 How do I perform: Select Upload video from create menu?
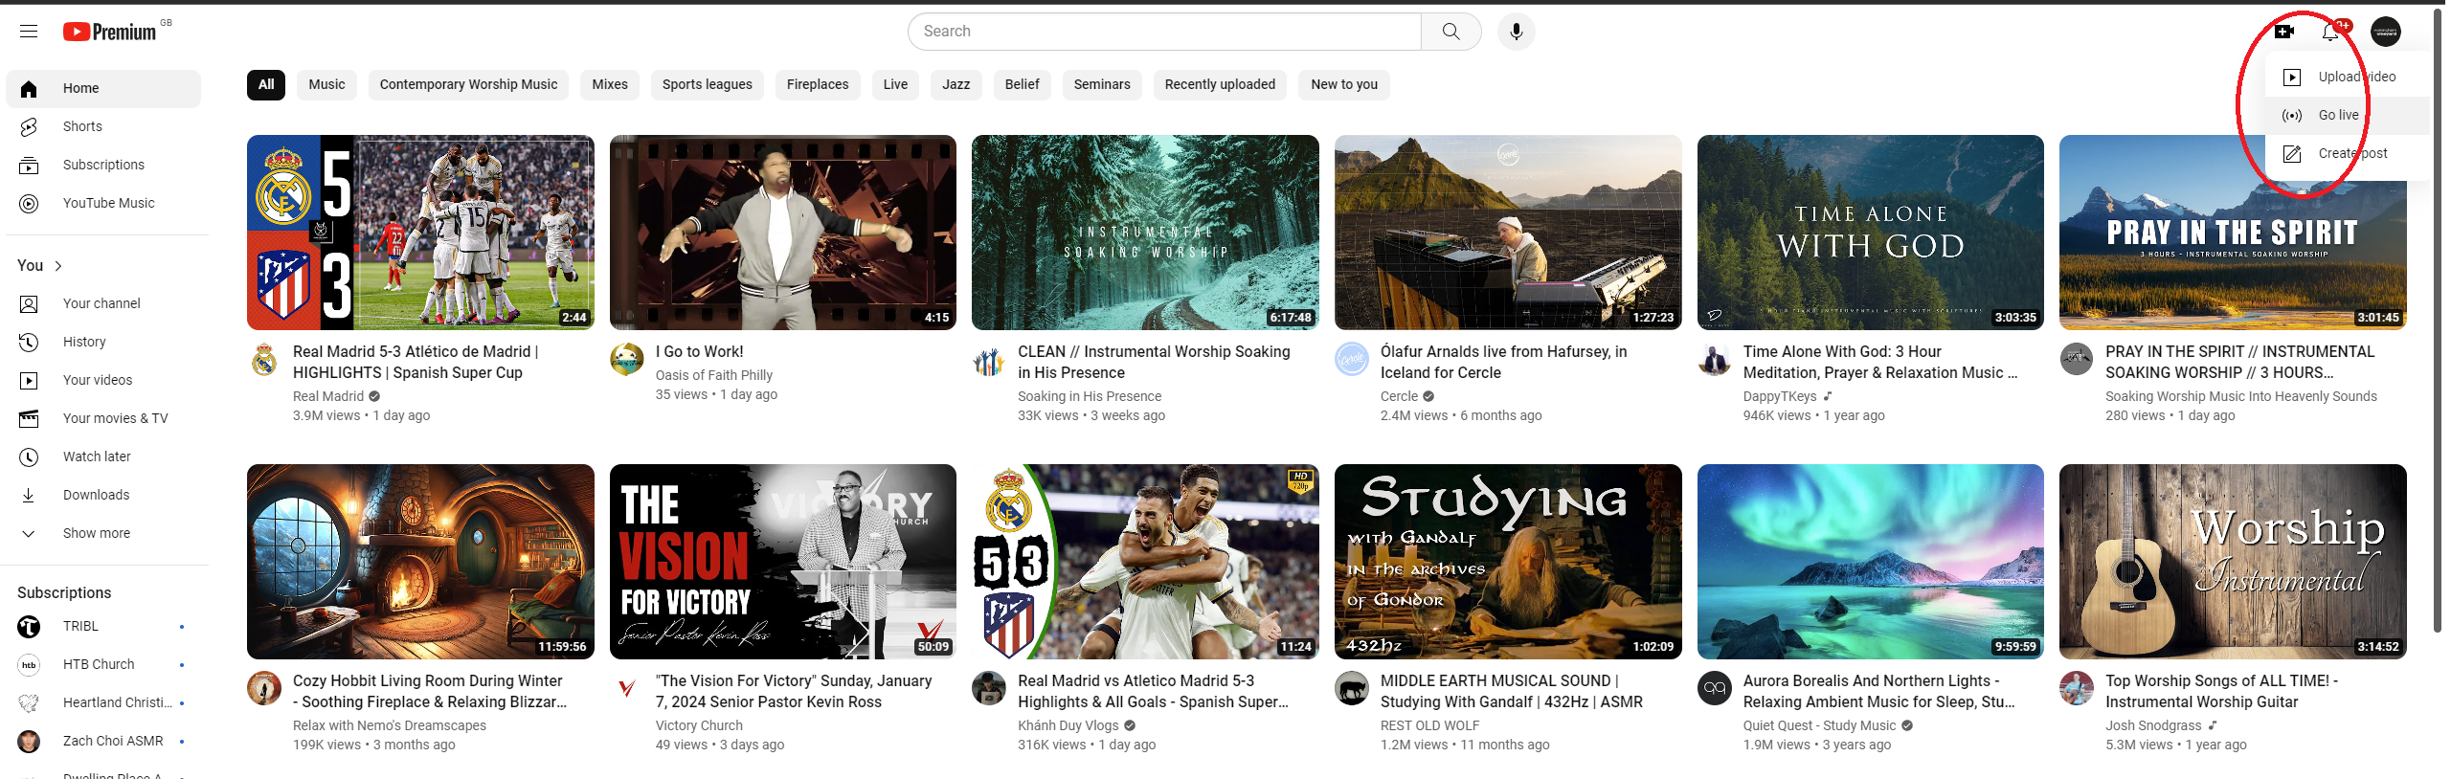pyautogui.click(x=2348, y=77)
